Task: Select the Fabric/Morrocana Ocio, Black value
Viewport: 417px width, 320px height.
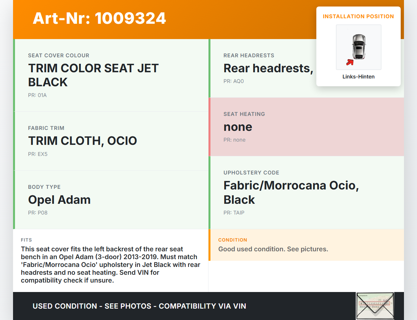Action: tap(291, 192)
